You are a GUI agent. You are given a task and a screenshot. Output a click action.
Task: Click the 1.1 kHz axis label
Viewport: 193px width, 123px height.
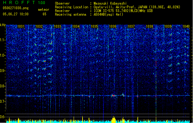pyautogui.click(x=2, y=40)
